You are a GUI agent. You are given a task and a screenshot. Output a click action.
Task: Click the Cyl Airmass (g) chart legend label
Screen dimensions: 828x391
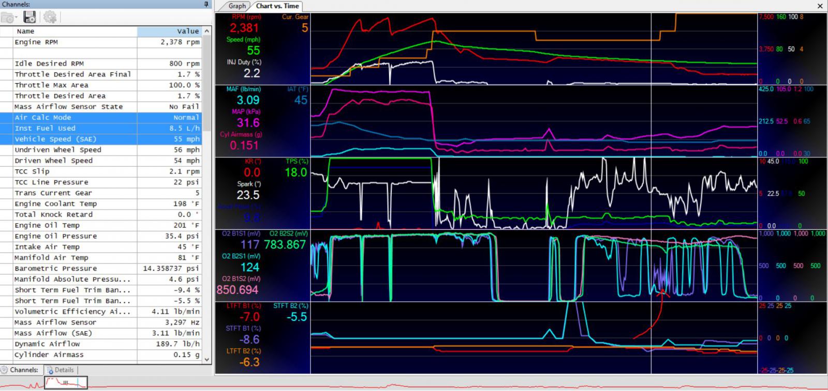[241, 134]
